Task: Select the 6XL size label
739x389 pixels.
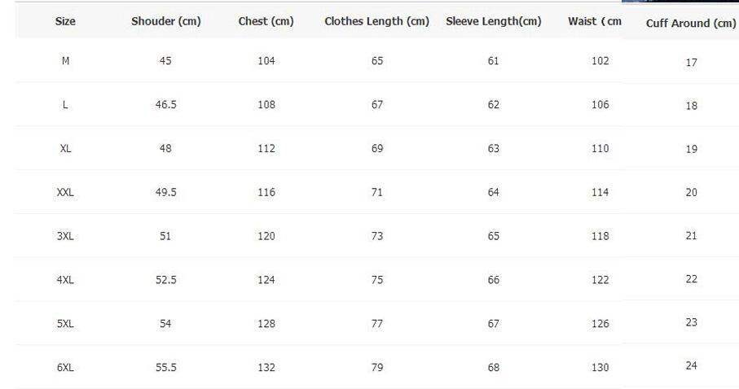Action: 65,367
